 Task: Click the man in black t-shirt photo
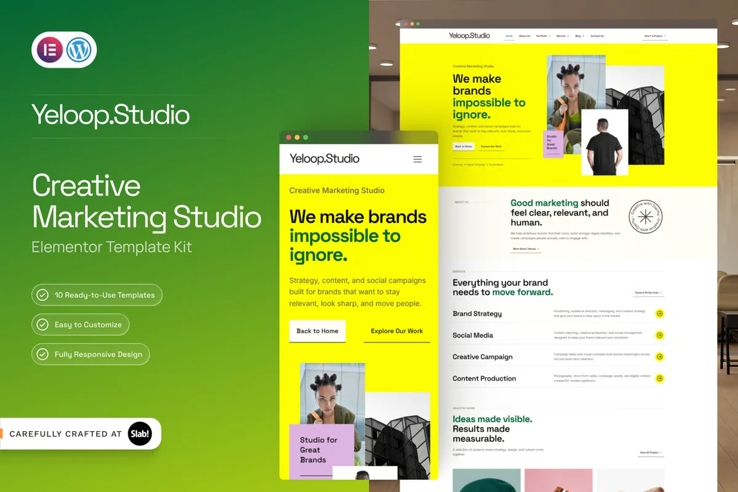click(605, 142)
